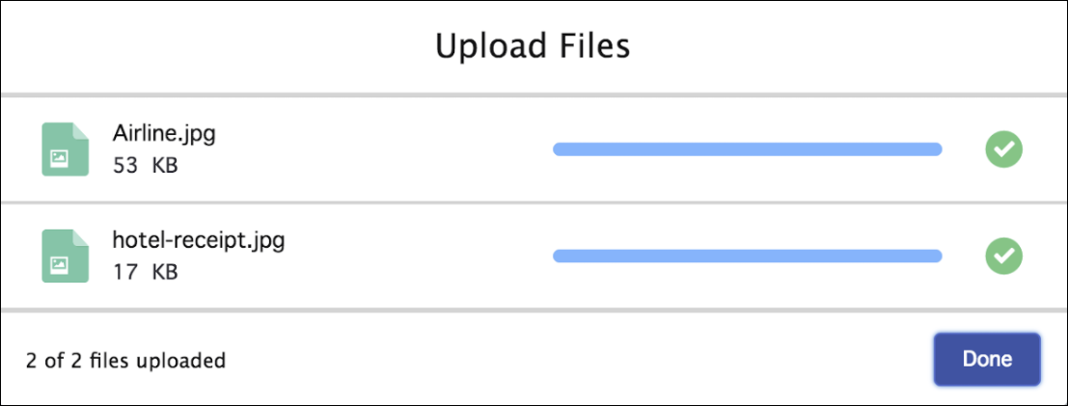Click the green checkmark for Airline.jpg
The height and width of the screenshot is (406, 1068).
(1003, 149)
